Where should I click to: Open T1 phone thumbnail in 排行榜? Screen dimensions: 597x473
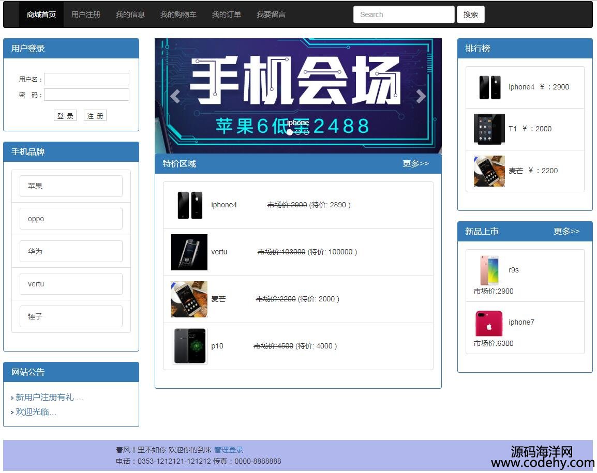pos(489,129)
